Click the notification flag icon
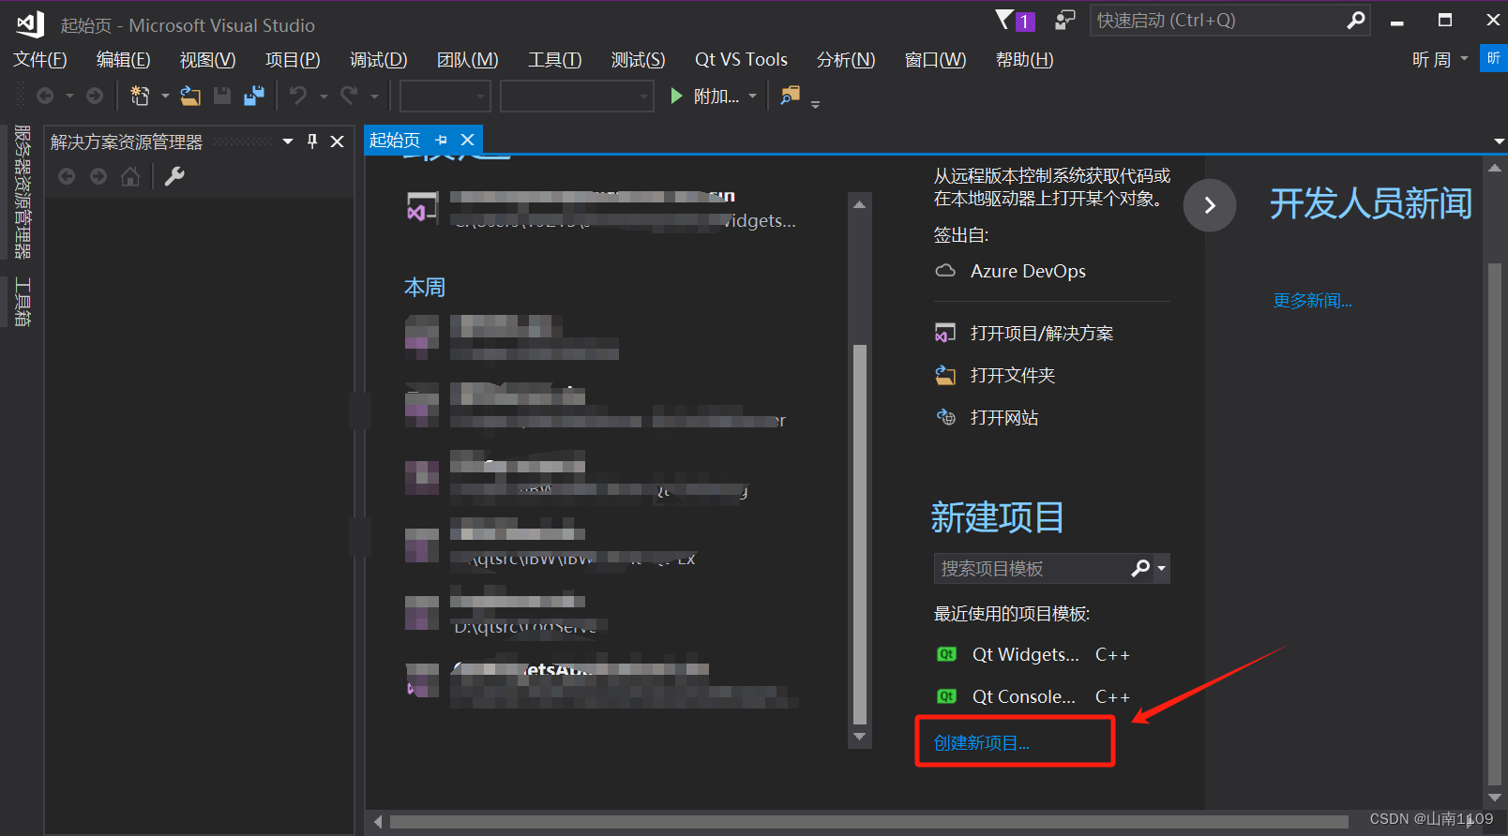 (1005, 20)
